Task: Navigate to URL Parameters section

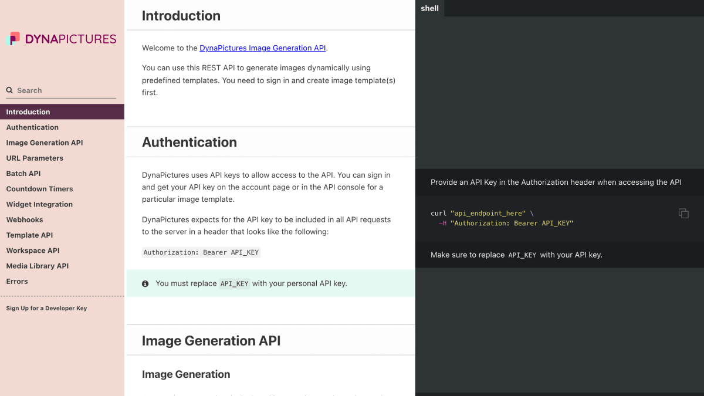Action: click(62, 158)
